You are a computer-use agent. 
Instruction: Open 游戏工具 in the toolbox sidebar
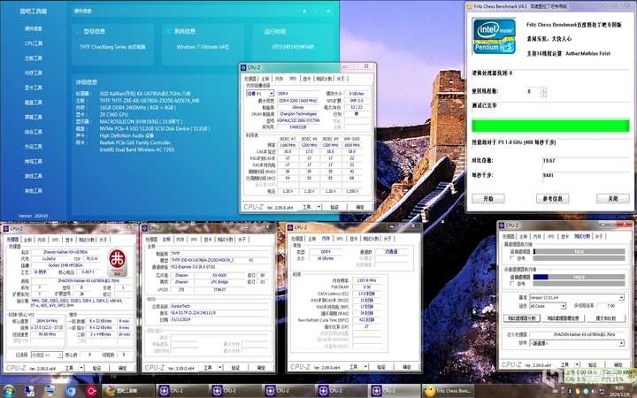point(34,176)
